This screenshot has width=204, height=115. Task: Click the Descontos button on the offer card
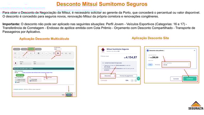click(108, 76)
